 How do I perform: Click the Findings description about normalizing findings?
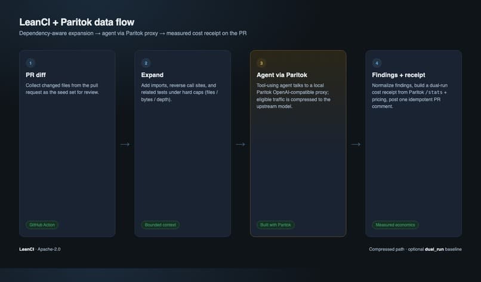[x=409, y=96]
